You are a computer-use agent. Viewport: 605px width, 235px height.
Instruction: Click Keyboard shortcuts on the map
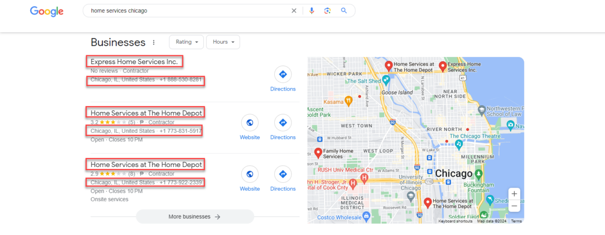point(455,221)
